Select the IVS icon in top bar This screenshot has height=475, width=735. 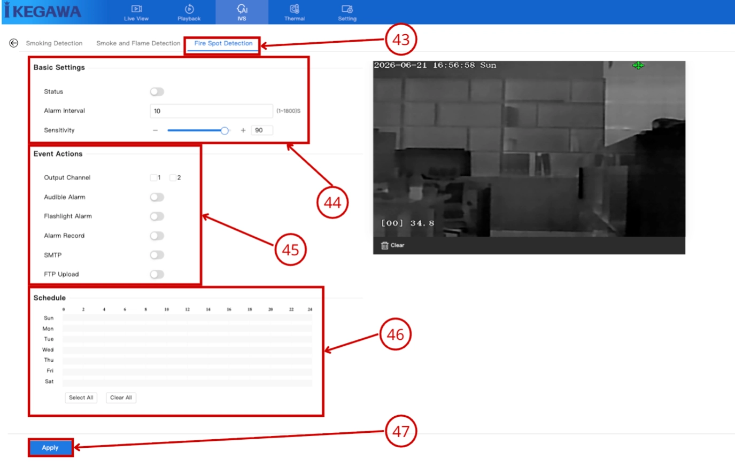242,9
